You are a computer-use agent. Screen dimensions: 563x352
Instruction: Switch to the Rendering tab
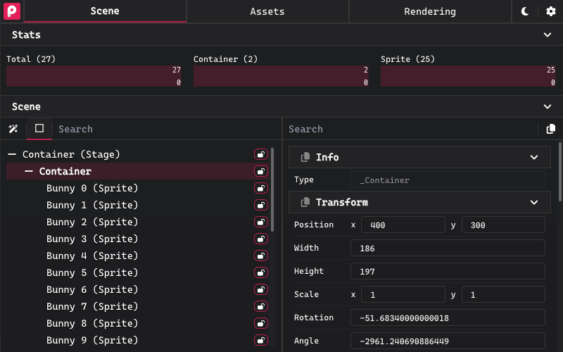(430, 11)
